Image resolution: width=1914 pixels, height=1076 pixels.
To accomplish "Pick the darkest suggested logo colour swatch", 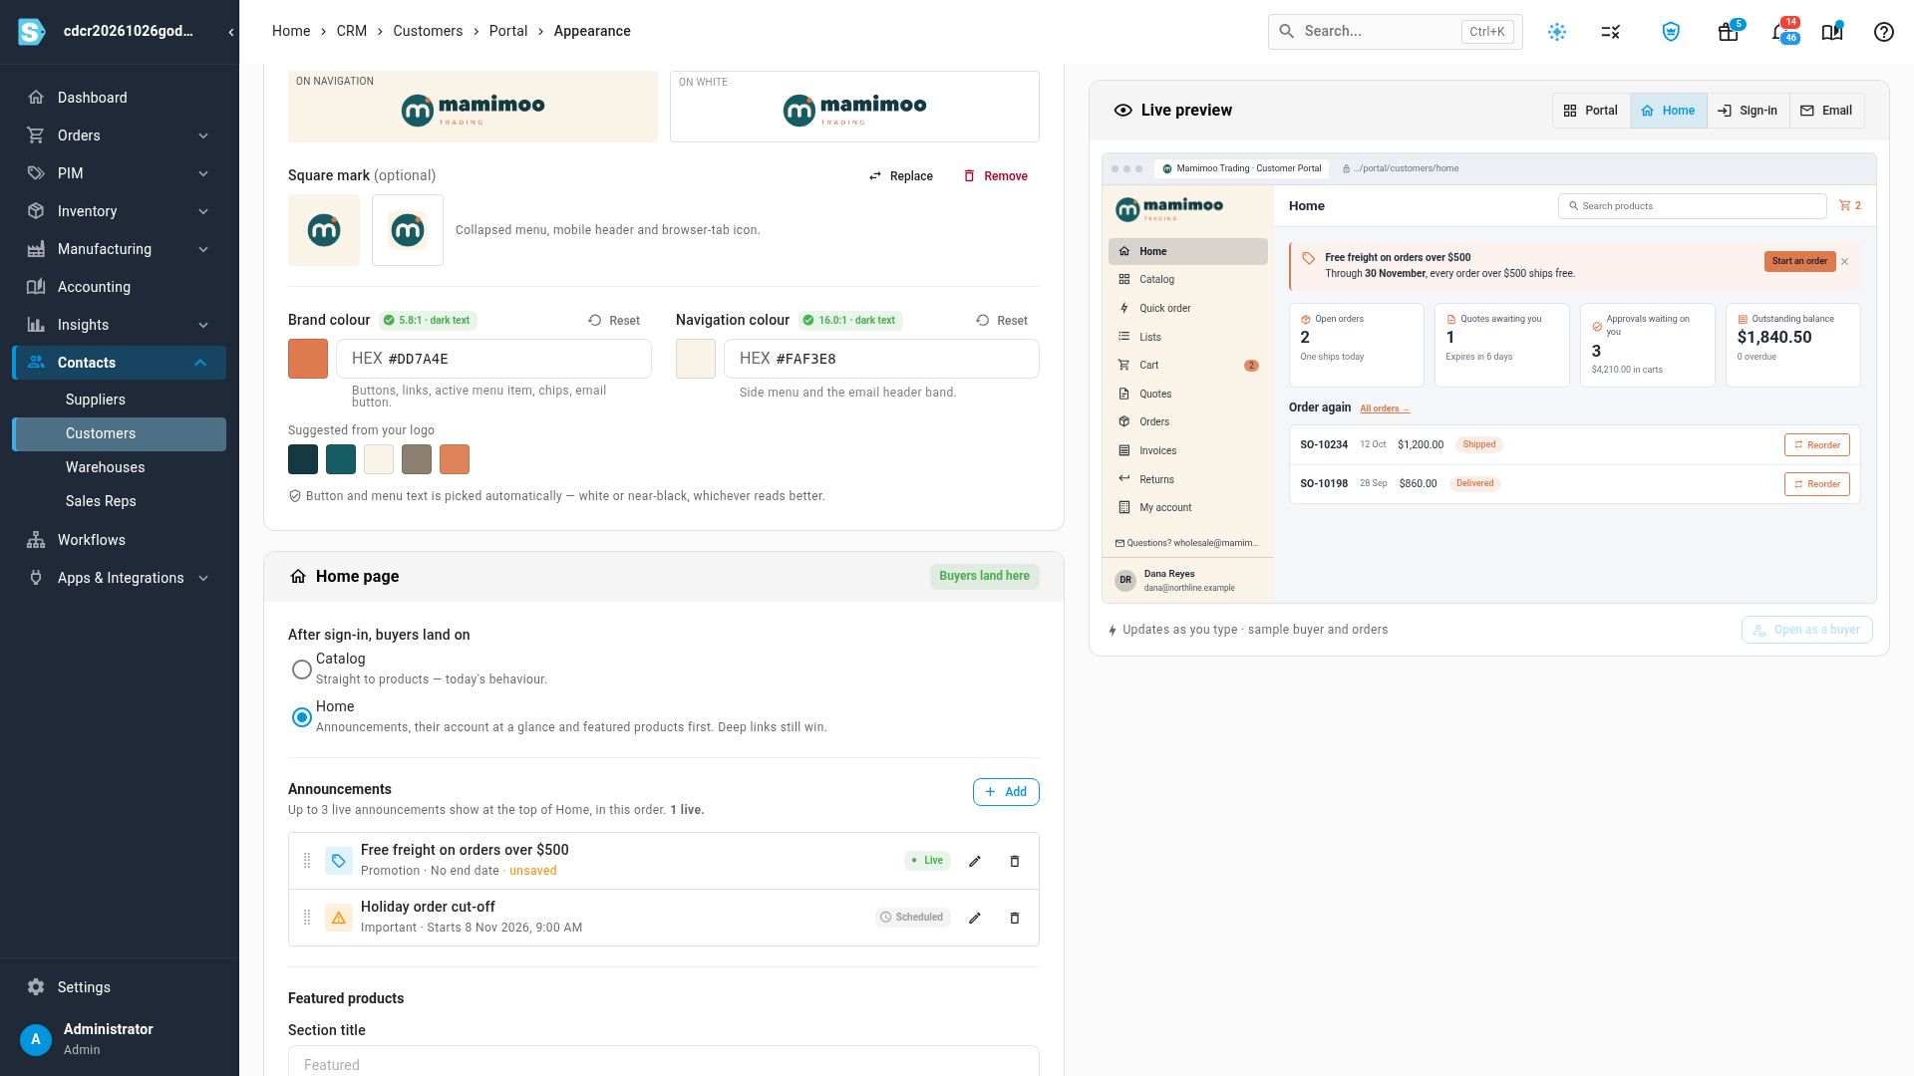I will pos(303,459).
